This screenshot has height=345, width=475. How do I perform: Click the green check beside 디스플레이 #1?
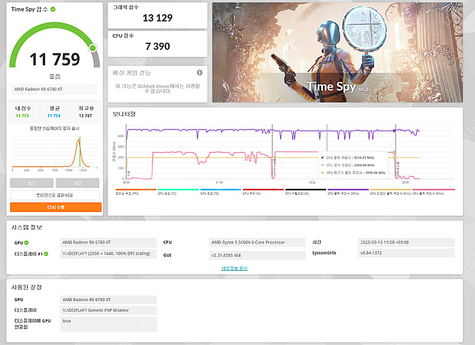46,254
